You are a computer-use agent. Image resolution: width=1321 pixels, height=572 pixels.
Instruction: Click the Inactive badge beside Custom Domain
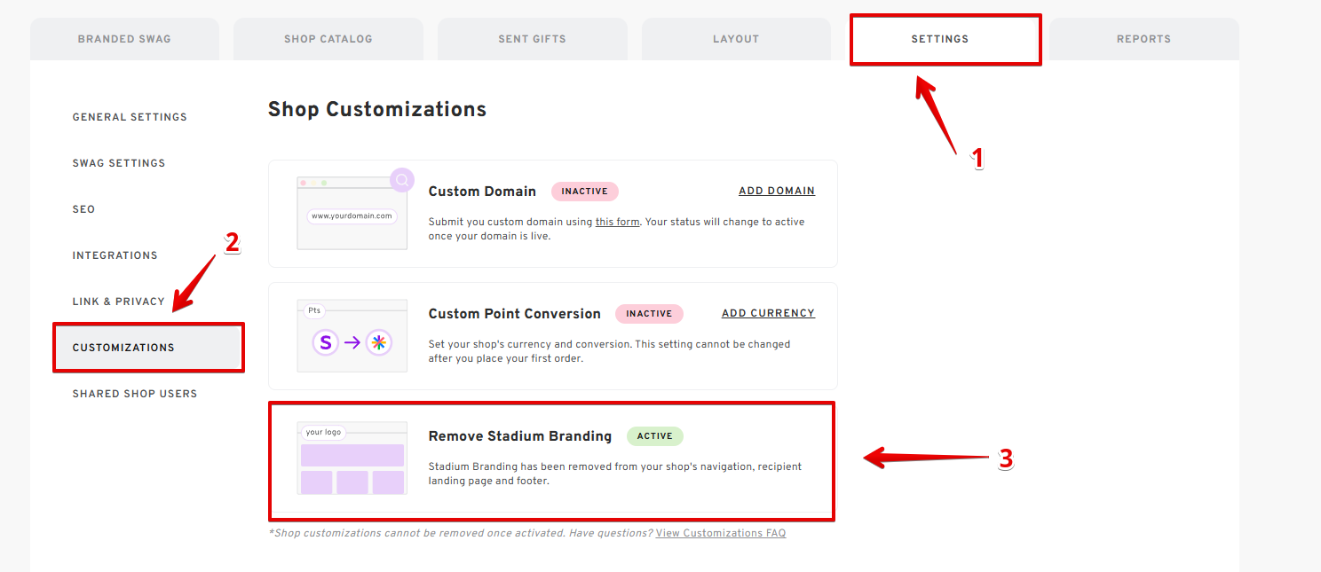click(x=585, y=192)
